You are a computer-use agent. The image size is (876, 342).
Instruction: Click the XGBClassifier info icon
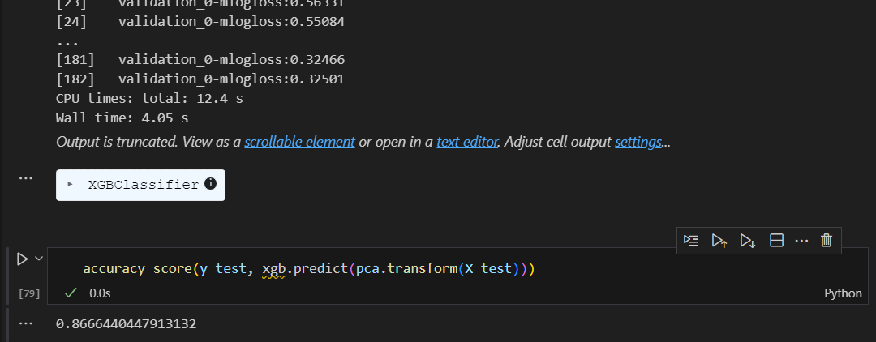coord(210,183)
